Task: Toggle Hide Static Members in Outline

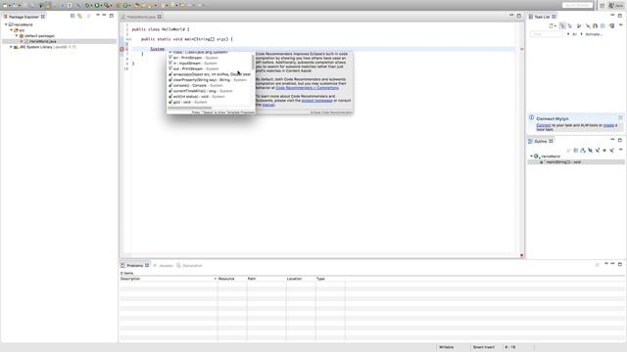Action: point(598,150)
